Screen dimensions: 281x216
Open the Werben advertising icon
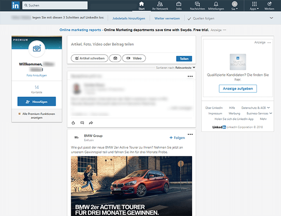pyautogui.click(x=269, y=6)
